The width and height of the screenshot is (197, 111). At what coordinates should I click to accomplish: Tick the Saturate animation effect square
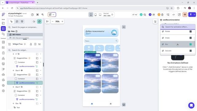(x=191, y=51)
